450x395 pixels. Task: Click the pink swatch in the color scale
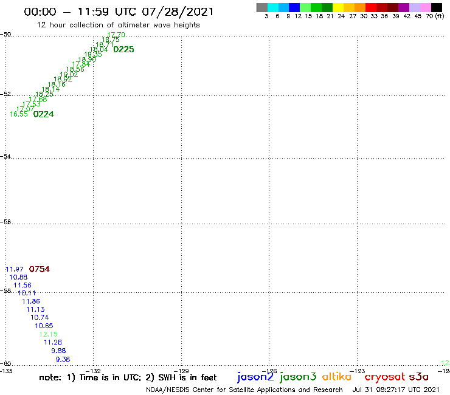[426, 7]
